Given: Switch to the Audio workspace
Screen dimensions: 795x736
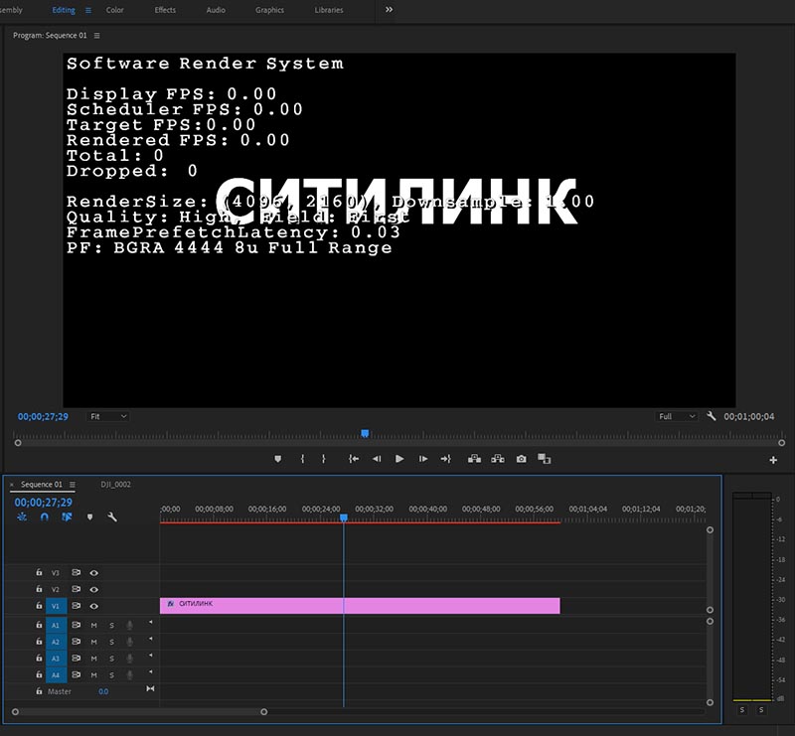Looking at the screenshot, I should point(216,10).
